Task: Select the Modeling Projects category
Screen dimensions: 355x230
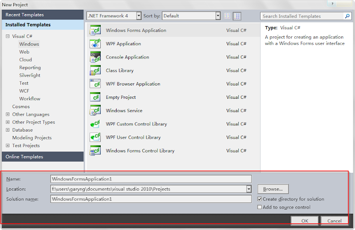Action: pos(32,138)
